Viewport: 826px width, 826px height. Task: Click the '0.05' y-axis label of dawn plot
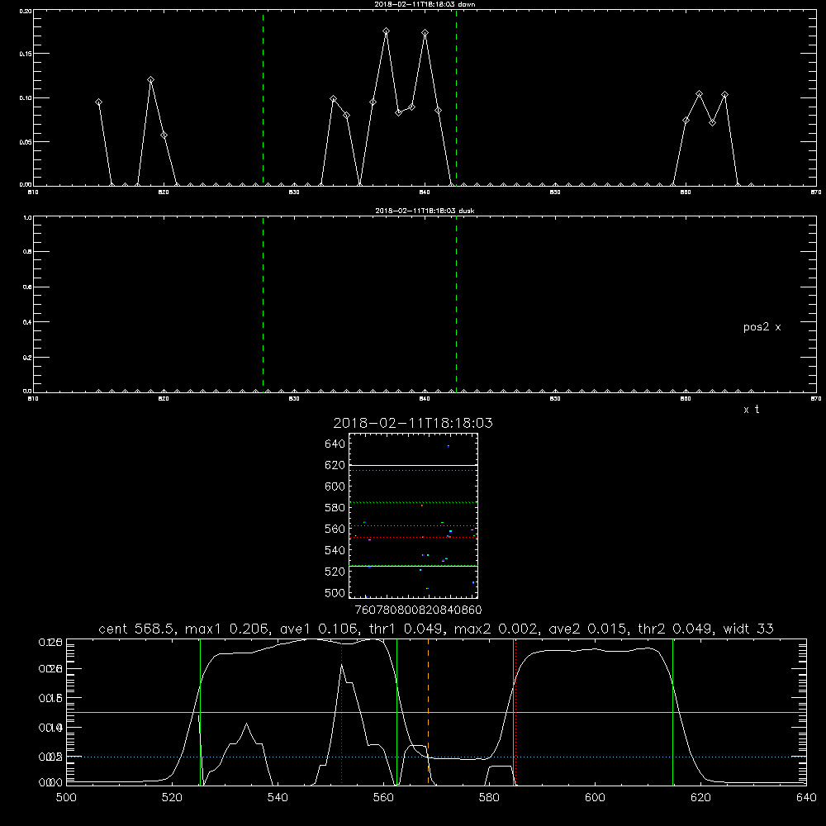[26, 142]
